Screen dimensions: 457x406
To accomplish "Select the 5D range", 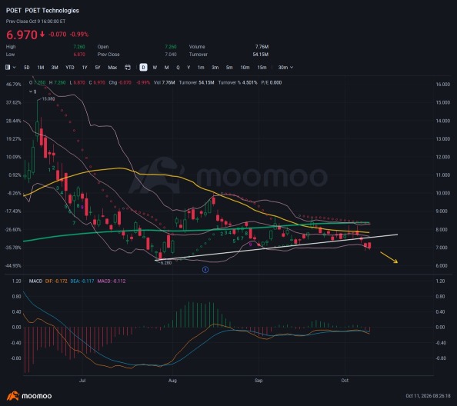I will click(x=26, y=67).
